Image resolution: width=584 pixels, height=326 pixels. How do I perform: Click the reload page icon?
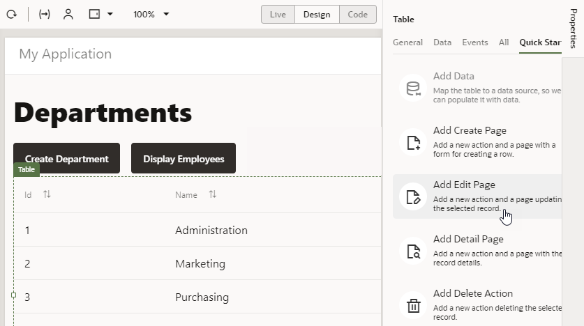coord(12,15)
